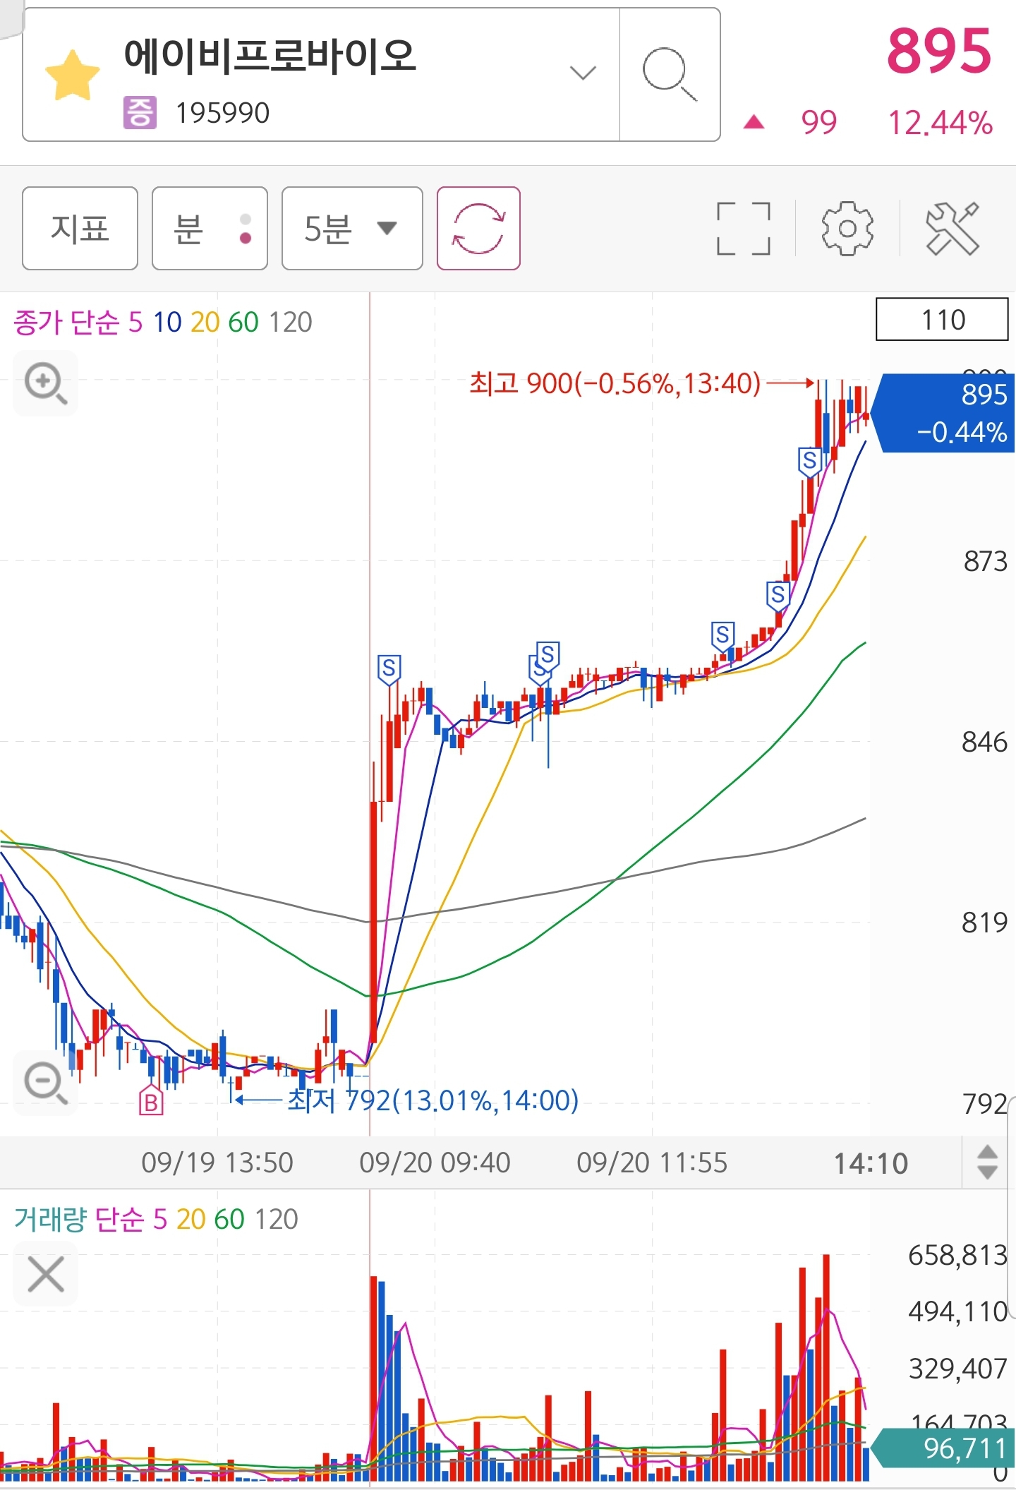1016x1490 pixels.
Task: Edit the 110 candle count field
Action: pos(942,319)
